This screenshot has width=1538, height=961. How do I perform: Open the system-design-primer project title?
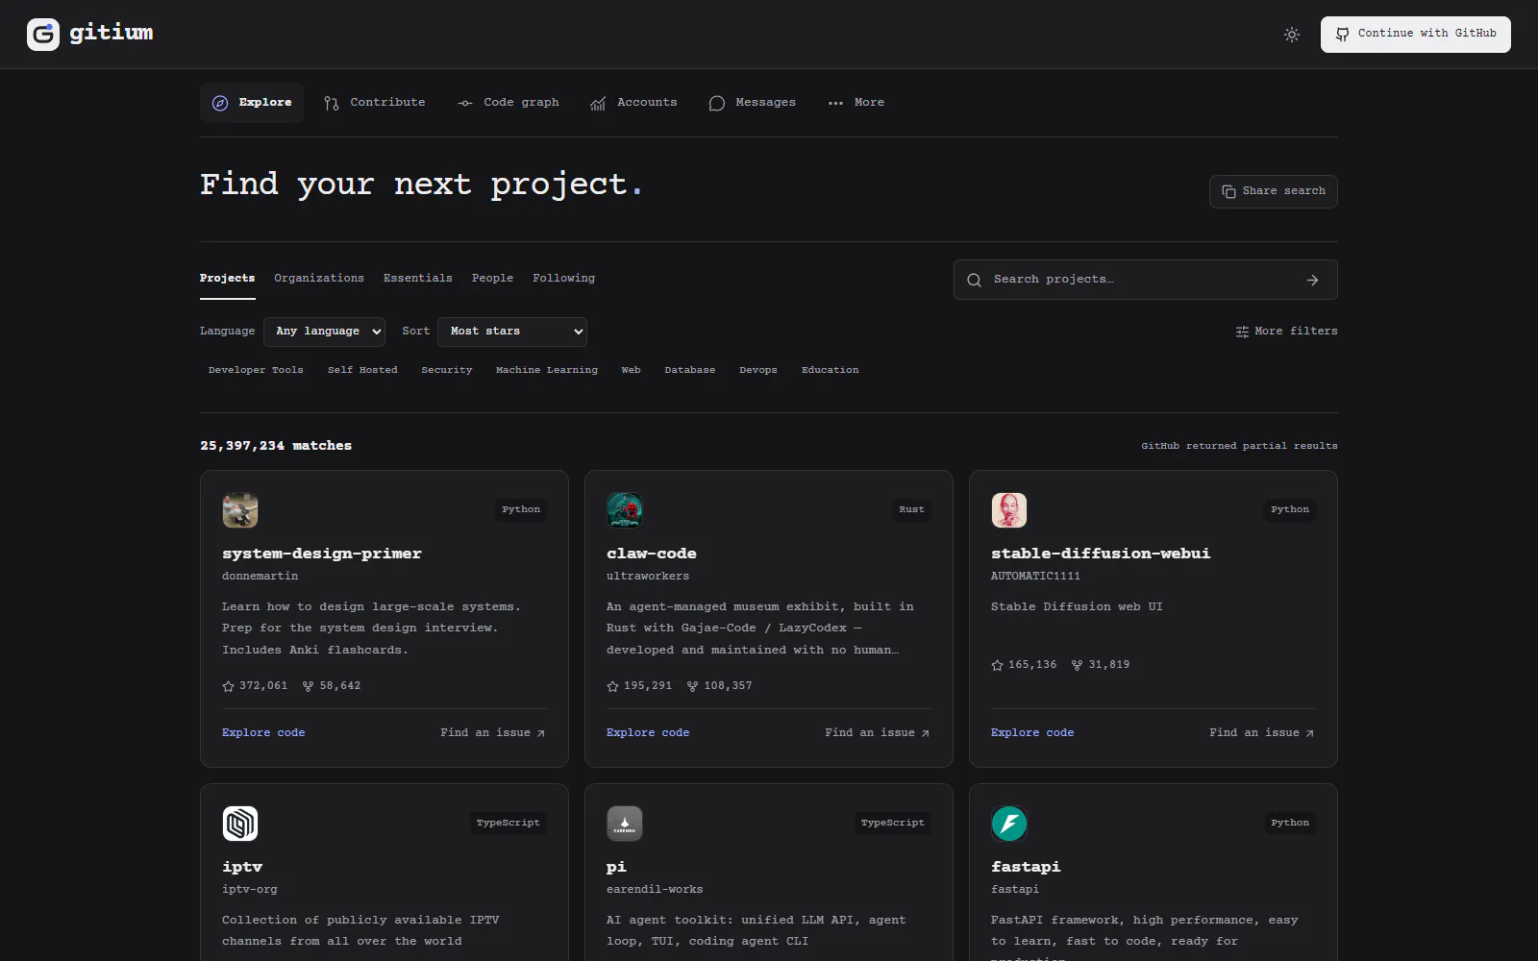322,554
